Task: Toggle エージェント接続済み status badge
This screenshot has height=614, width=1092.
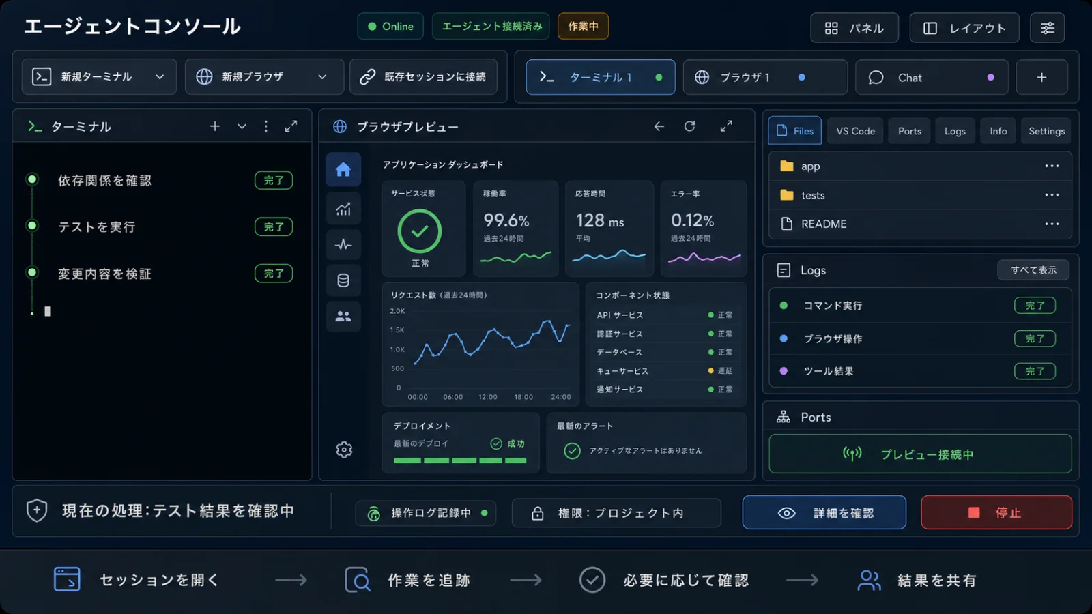Action: [491, 26]
